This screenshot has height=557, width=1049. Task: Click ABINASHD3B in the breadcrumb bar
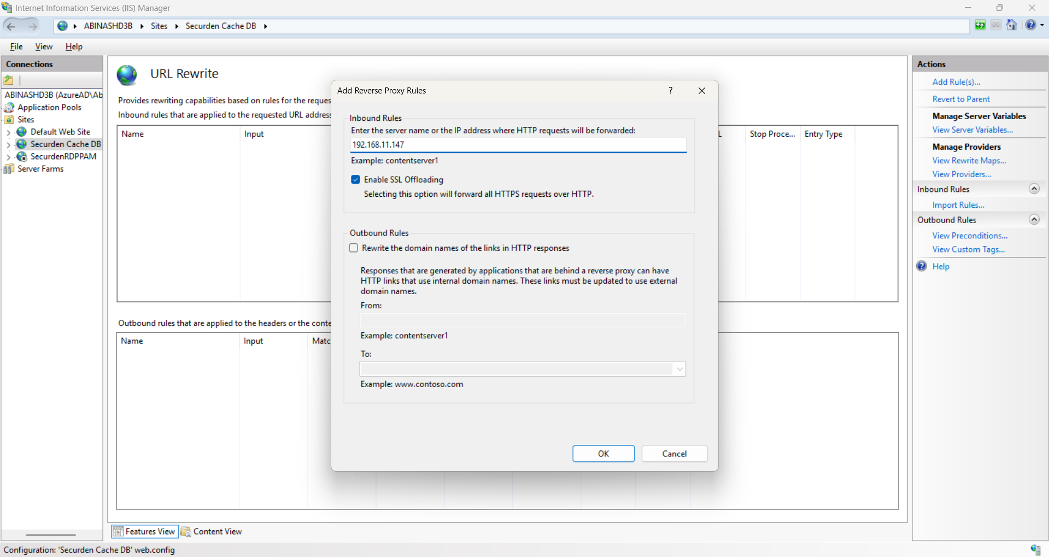pyautogui.click(x=108, y=26)
